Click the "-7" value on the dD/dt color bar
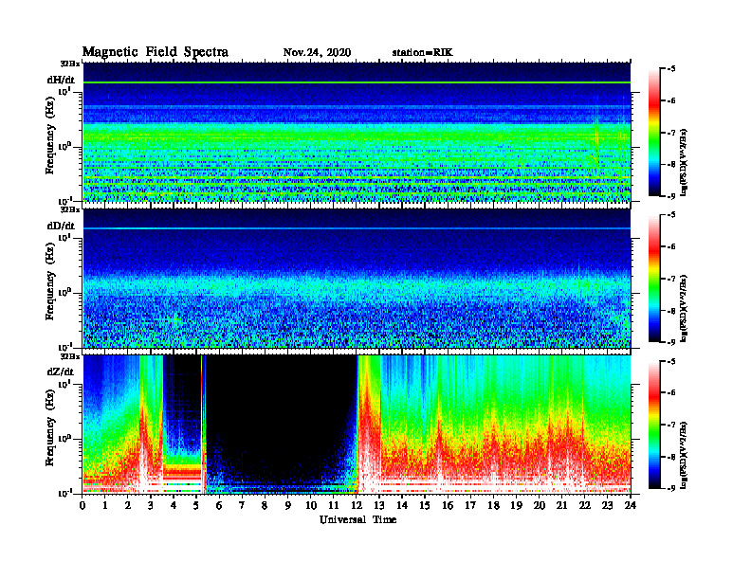The width and height of the screenshot is (751, 580). [x=671, y=279]
